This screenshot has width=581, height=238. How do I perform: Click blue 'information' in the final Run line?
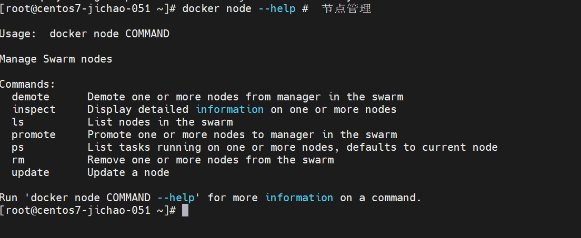[299, 198]
